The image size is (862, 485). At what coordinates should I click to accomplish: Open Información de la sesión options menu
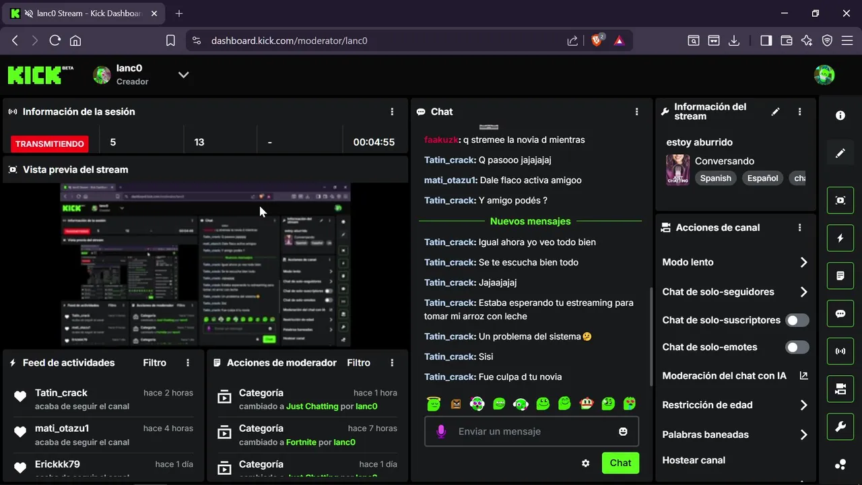point(393,112)
